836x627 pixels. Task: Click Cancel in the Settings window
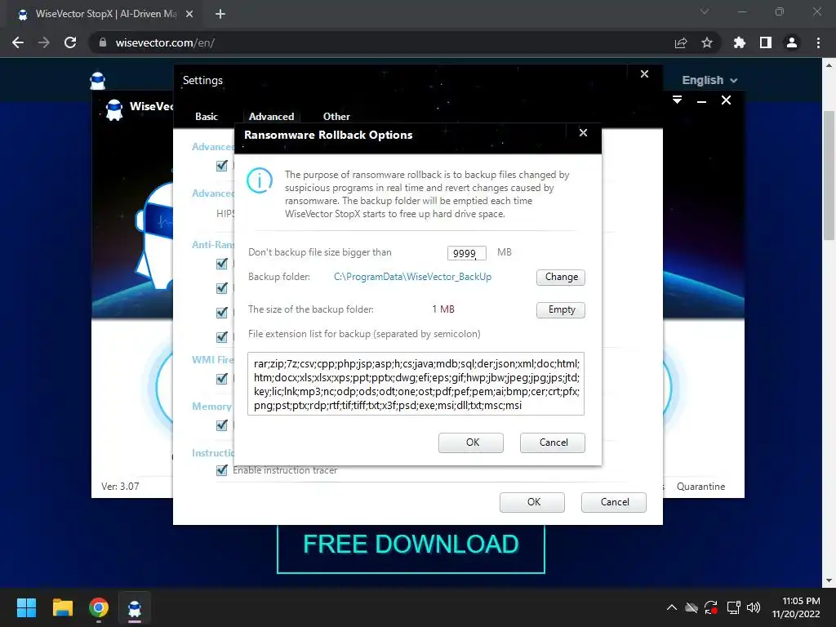click(614, 502)
